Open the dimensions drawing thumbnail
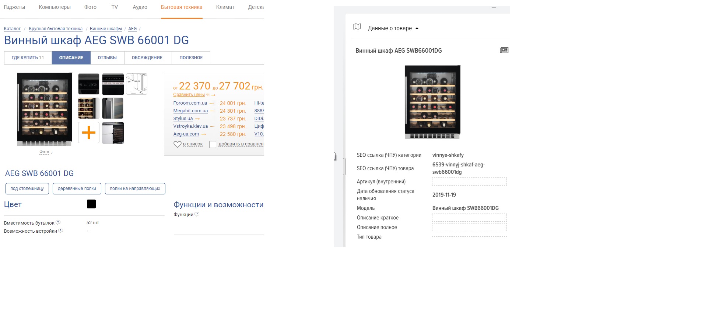The height and width of the screenshot is (324, 705). [137, 84]
